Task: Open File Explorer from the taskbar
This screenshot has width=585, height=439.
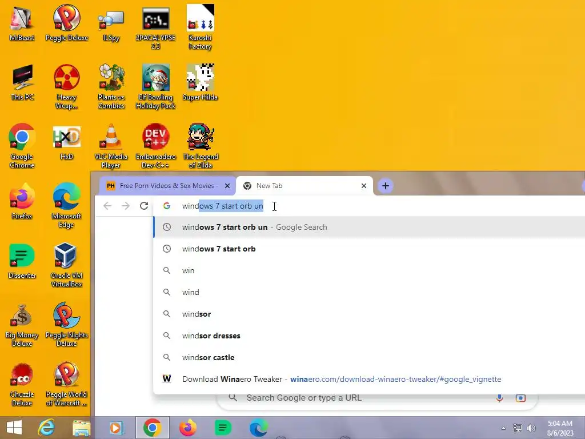Action: tap(81, 428)
